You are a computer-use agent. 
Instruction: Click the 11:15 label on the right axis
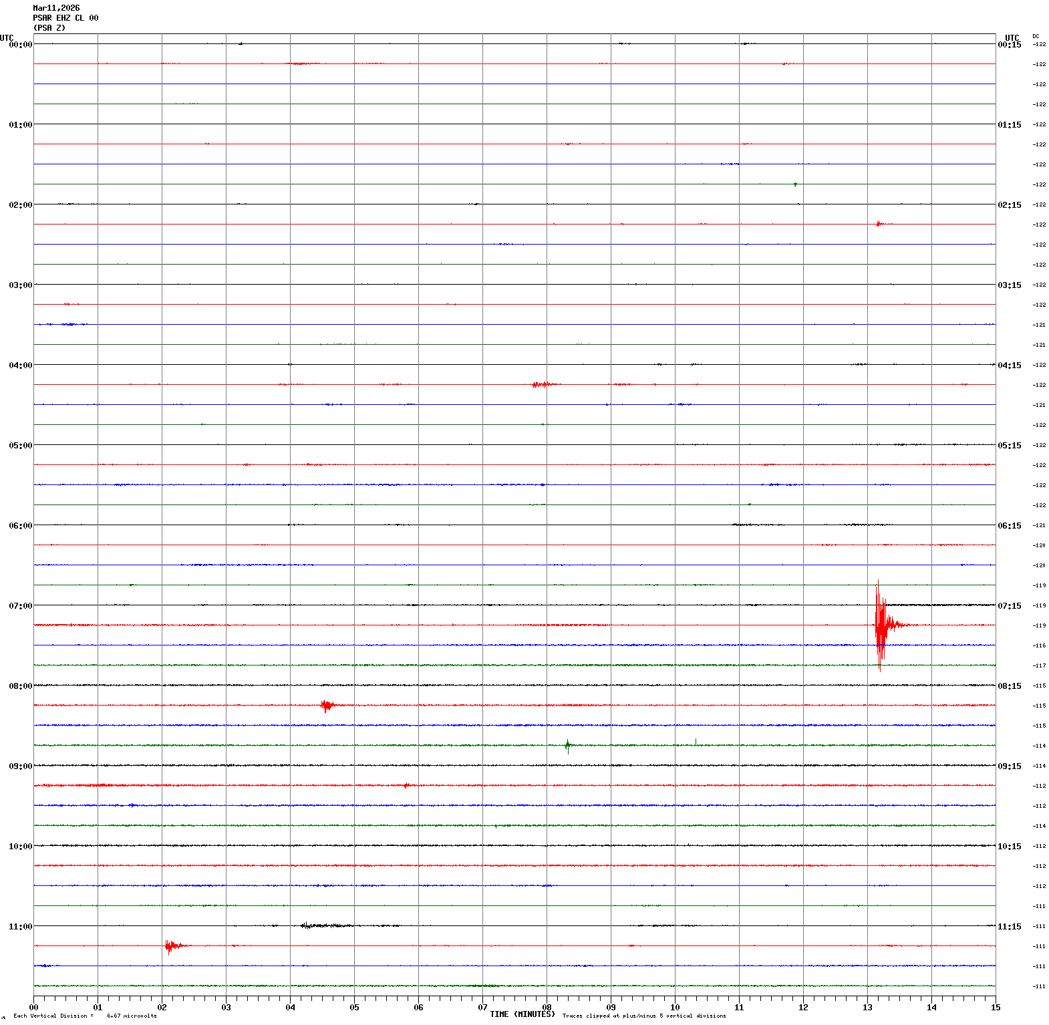(1009, 927)
